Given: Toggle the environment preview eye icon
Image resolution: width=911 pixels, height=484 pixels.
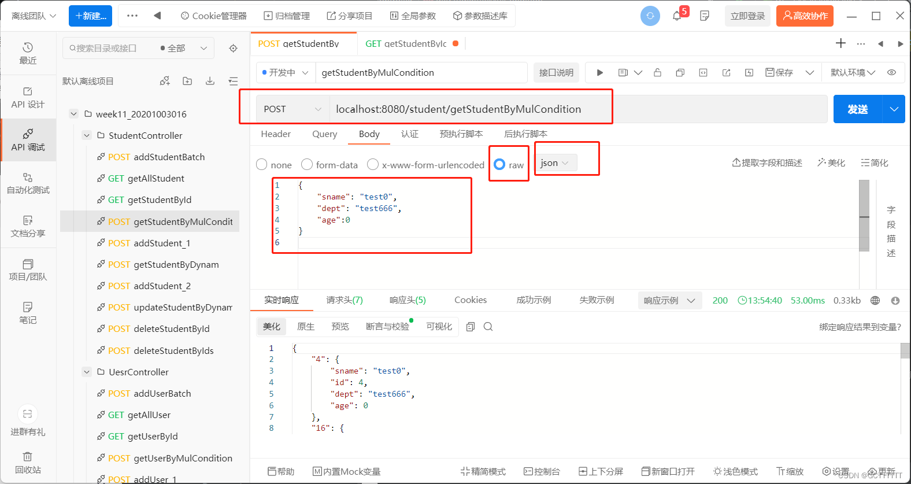Looking at the screenshot, I should coord(892,72).
